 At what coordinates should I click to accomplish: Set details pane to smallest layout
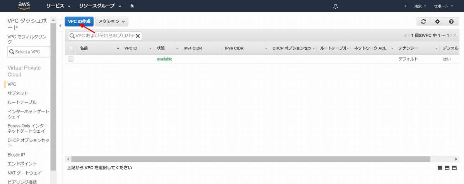tap(440, 168)
